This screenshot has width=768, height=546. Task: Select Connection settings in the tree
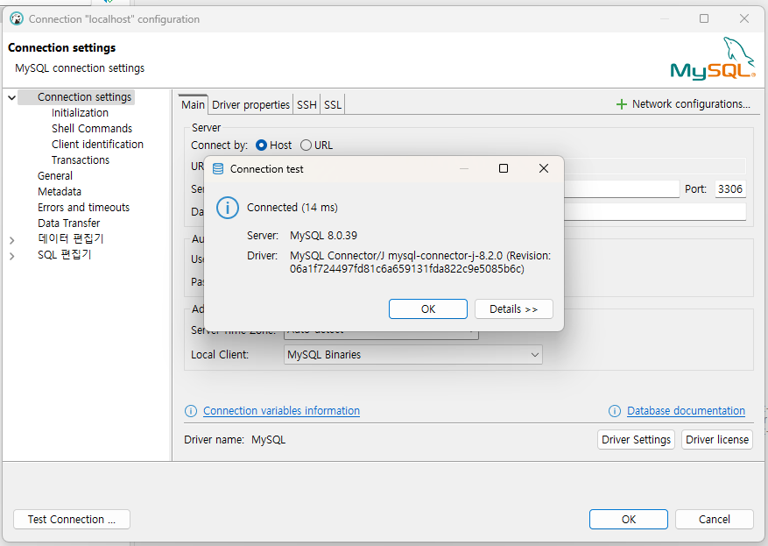pos(84,97)
